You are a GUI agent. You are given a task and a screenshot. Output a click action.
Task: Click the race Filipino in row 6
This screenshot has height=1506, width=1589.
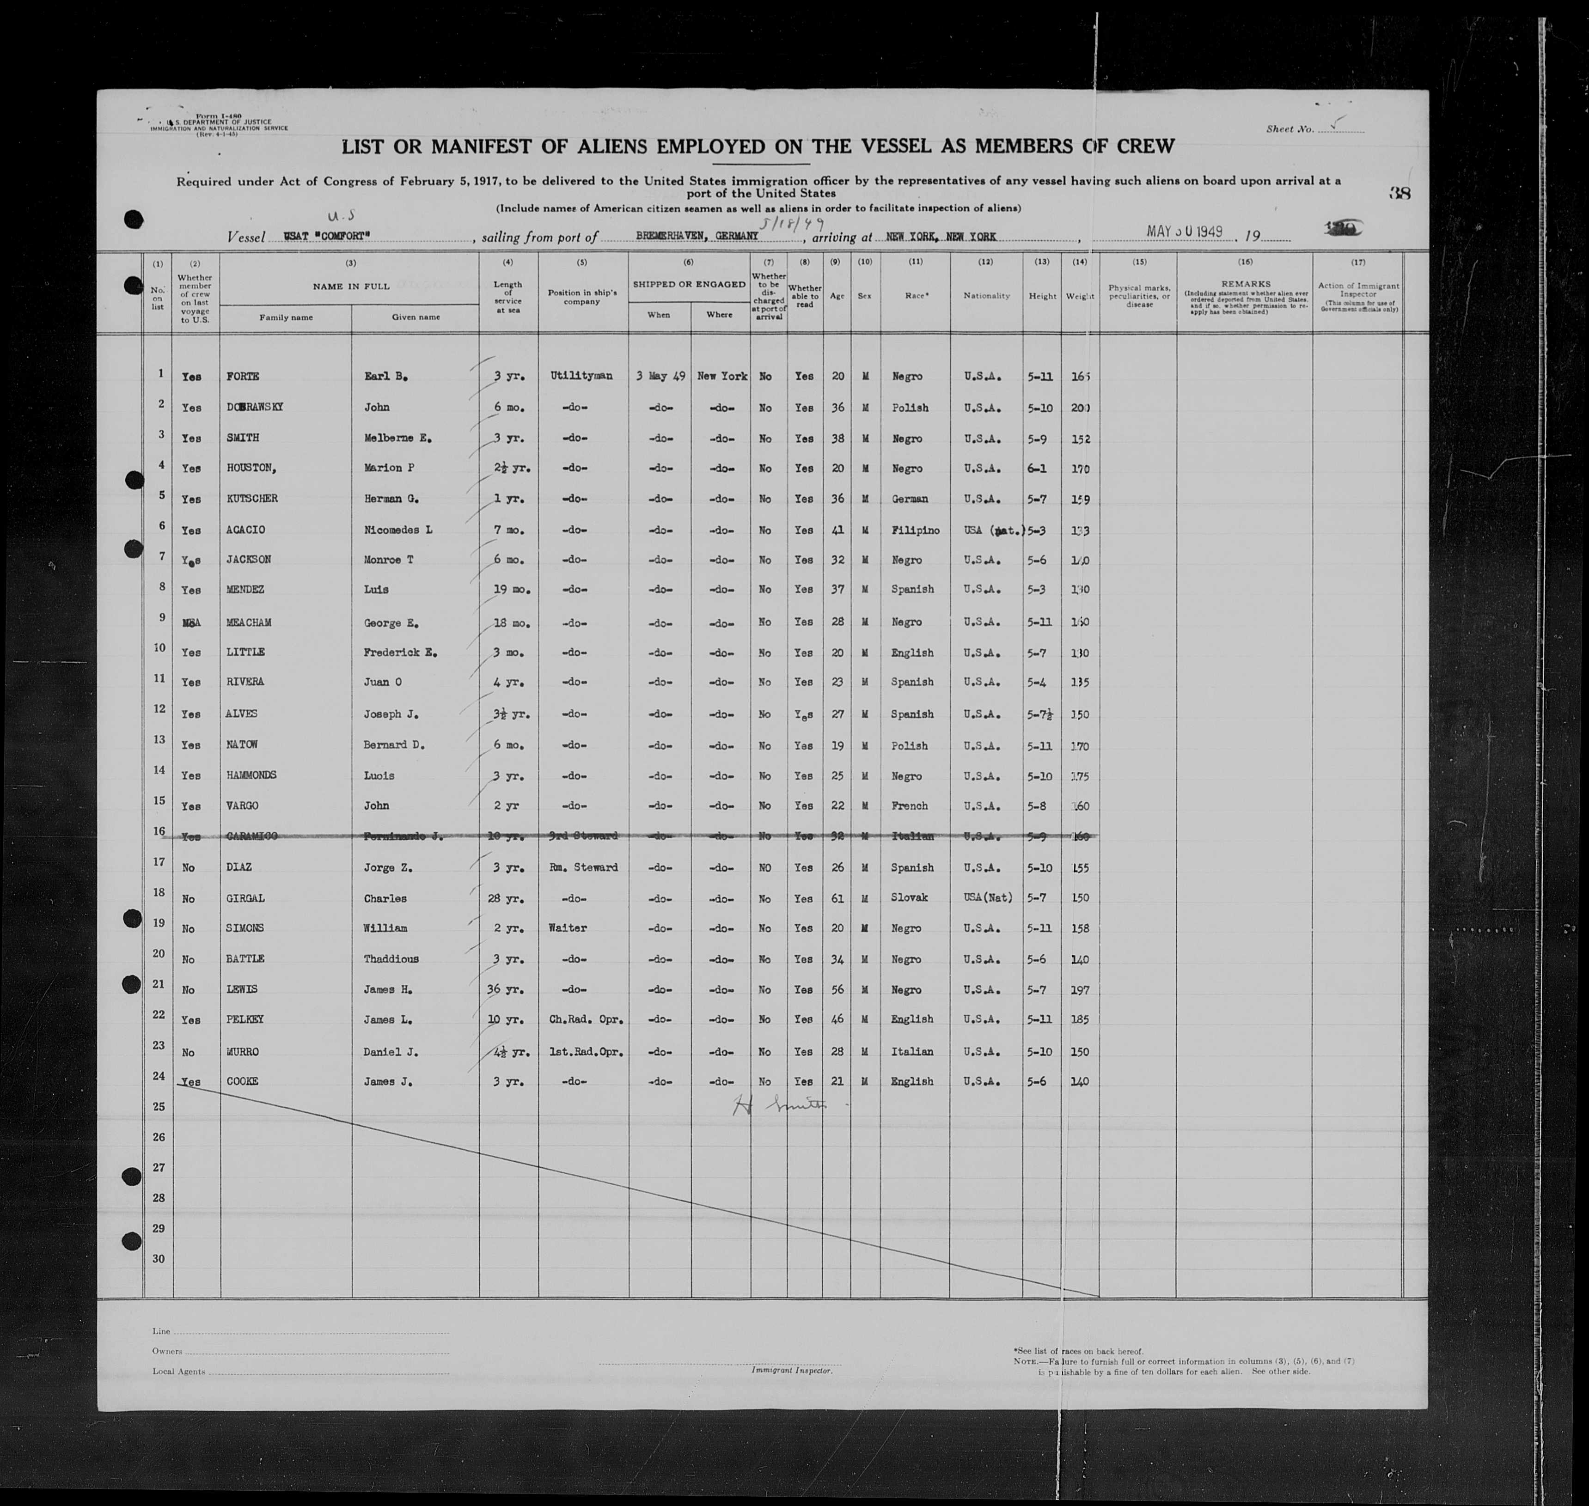(915, 530)
